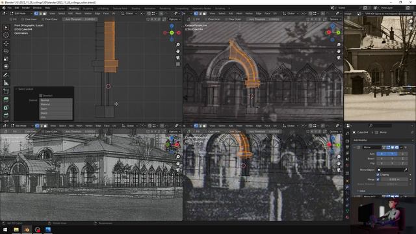Open Global transform orientation dropdown top-left
Viewport: 416px width, 234px height.
pos(129,13)
